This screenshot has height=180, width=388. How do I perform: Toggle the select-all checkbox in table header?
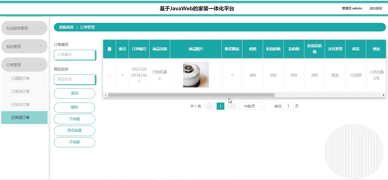coord(109,49)
